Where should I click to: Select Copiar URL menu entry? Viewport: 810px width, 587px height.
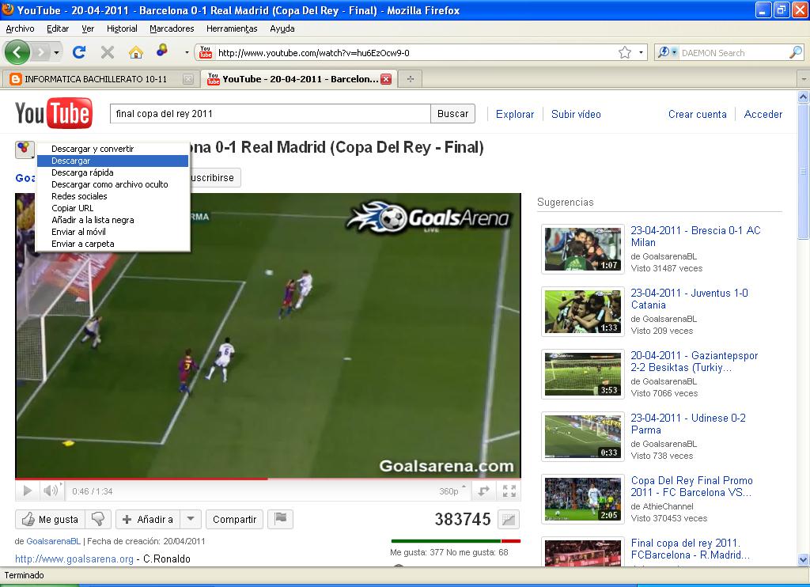112,208
